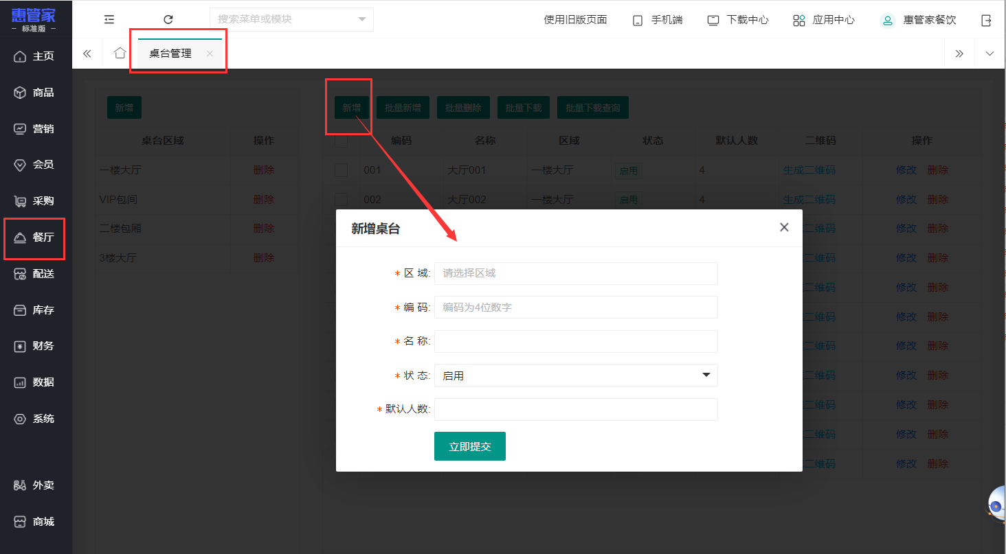Expand the tab options chevron dropdown
1006x554 pixels.
click(x=990, y=54)
